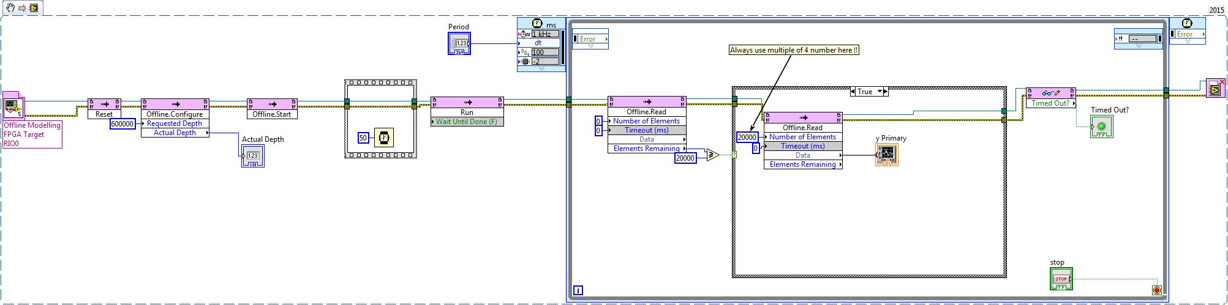The width and height of the screenshot is (1228, 305).
Task: Select the Offline.Configure invoke node header
Action: click(x=175, y=105)
